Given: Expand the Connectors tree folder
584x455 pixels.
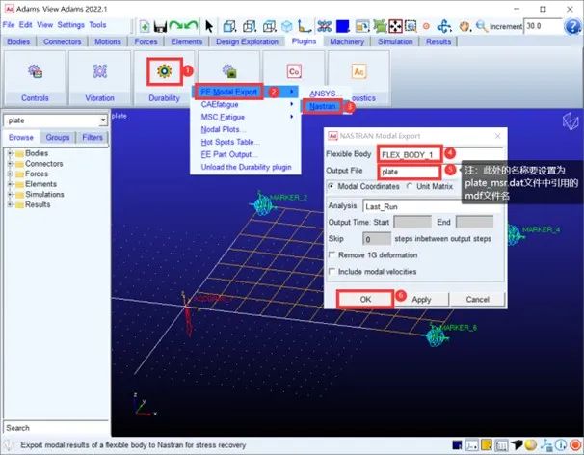Looking at the screenshot, I should 10,164.
